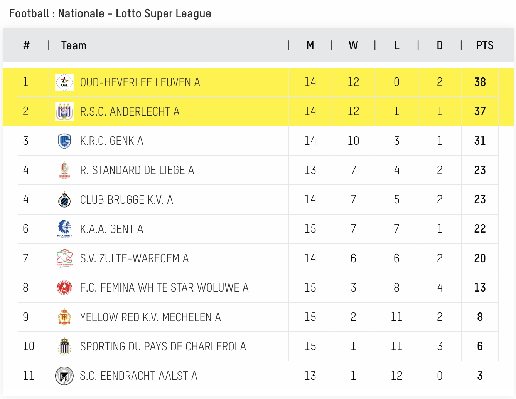Click the R.S.C. Anderlecht crest icon
Image resolution: width=516 pixels, height=399 pixels.
point(64,112)
